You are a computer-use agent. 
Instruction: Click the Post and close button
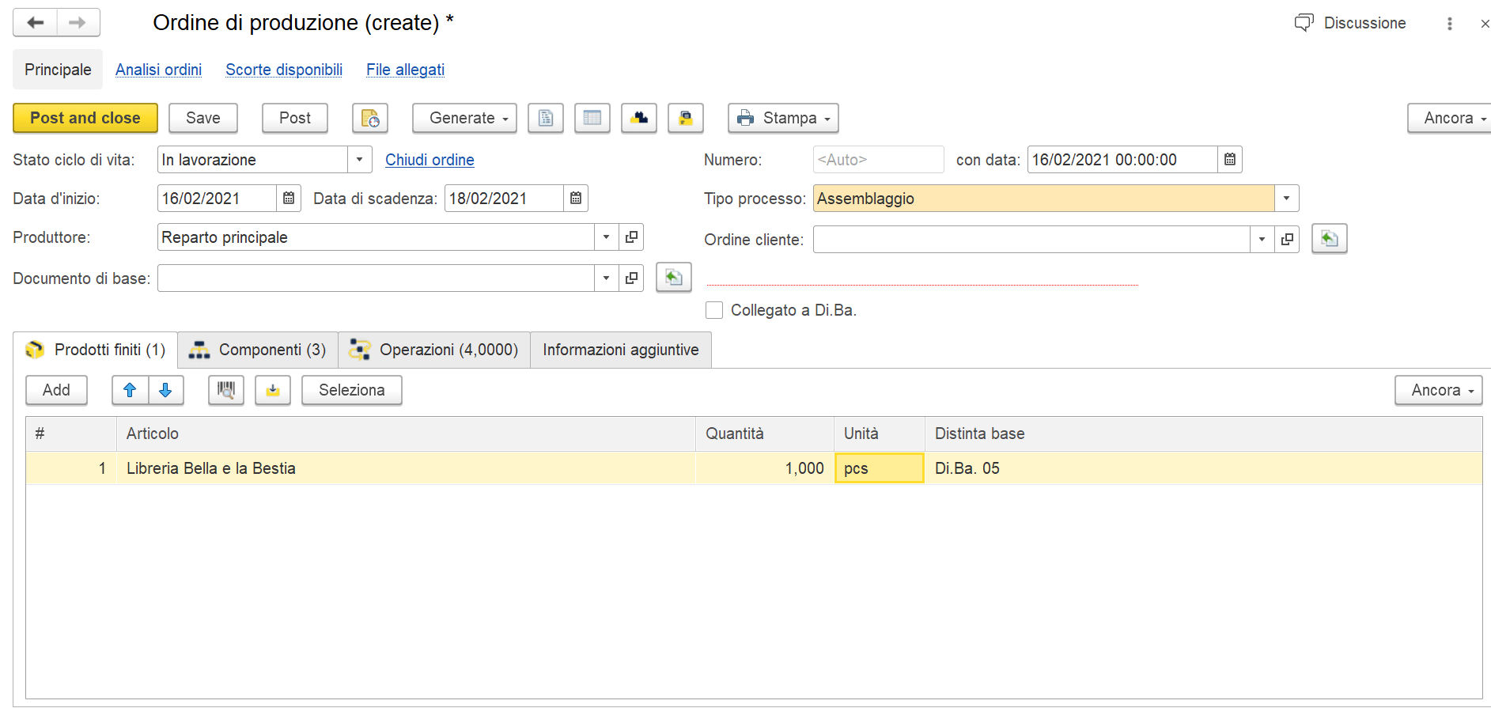tap(85, 118)
